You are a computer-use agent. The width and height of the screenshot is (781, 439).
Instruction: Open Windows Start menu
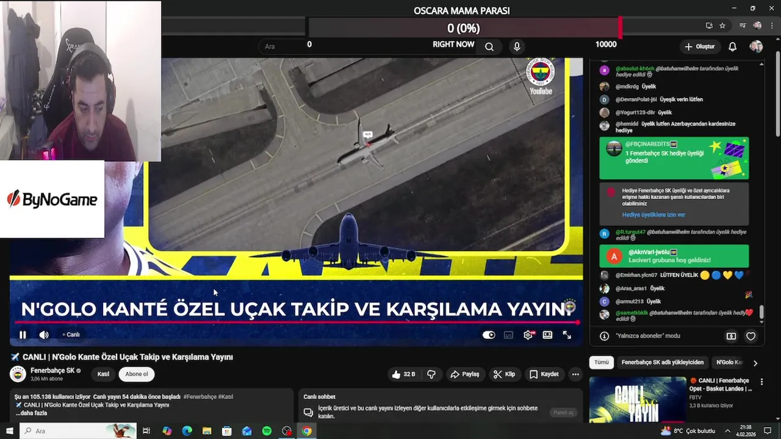[x=10, y=431]
